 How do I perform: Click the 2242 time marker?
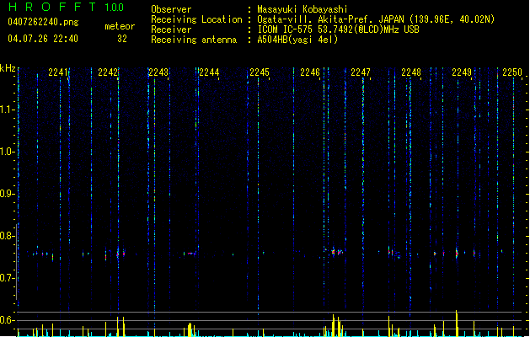(108, 72)
